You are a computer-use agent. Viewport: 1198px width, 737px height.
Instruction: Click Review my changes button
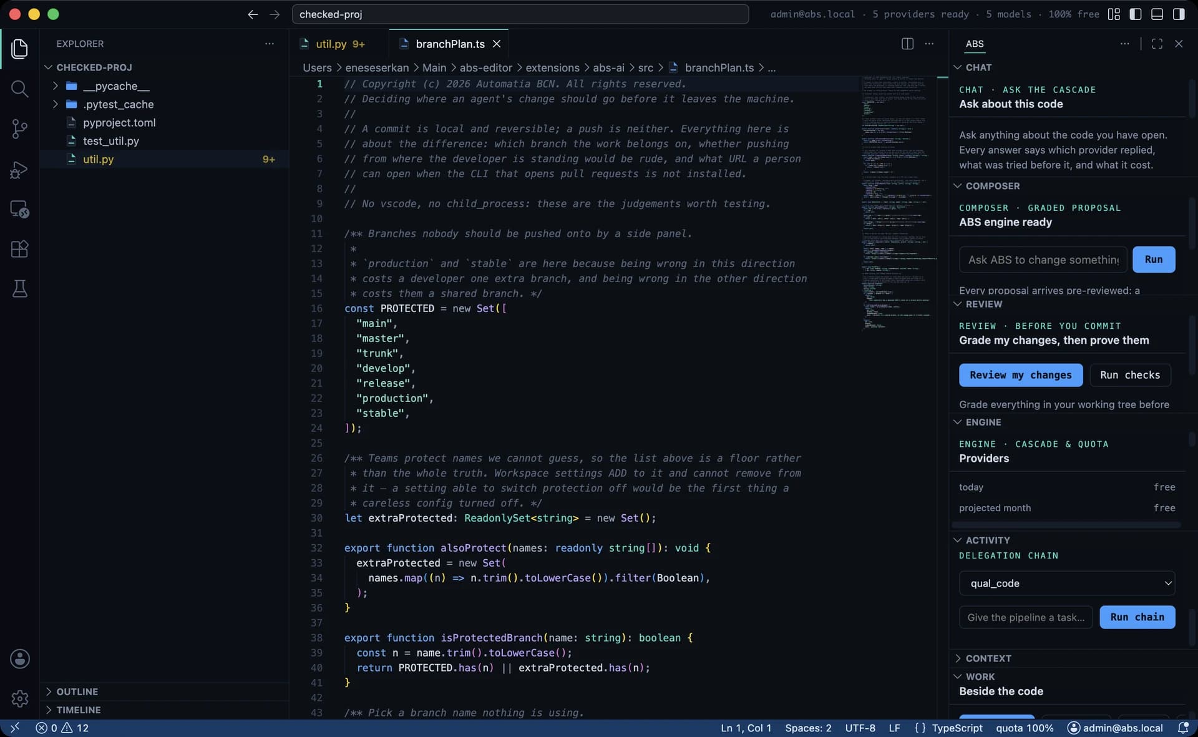(1020, 374)
